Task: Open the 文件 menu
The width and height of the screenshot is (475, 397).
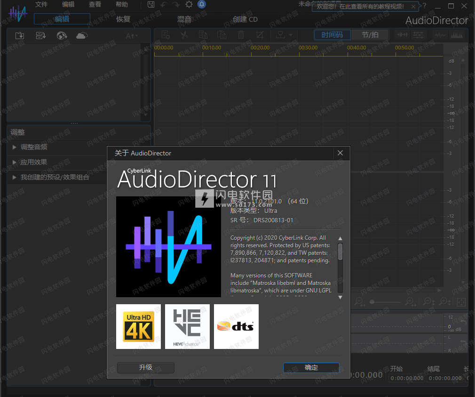Action: 41,5
